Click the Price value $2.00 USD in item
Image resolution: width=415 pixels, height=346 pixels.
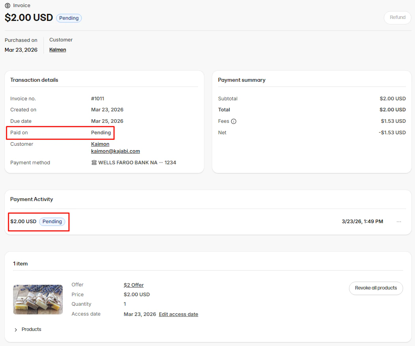pos(137,294)
